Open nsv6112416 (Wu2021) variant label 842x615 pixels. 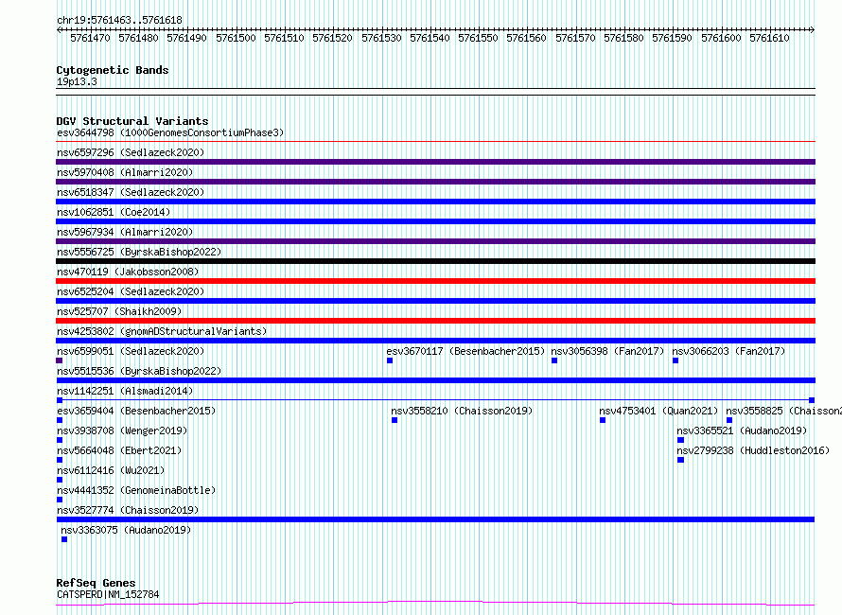pos(111,470)
